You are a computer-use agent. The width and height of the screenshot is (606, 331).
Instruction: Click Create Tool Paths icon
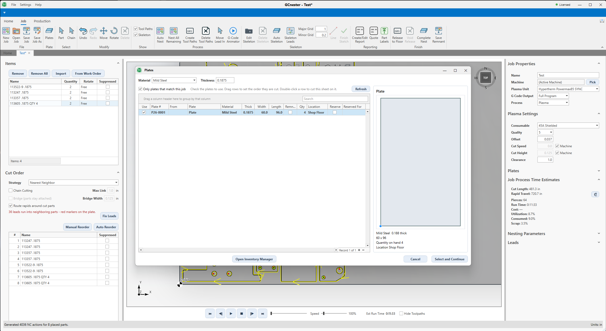pyautogui.click(x=190, y=35)
